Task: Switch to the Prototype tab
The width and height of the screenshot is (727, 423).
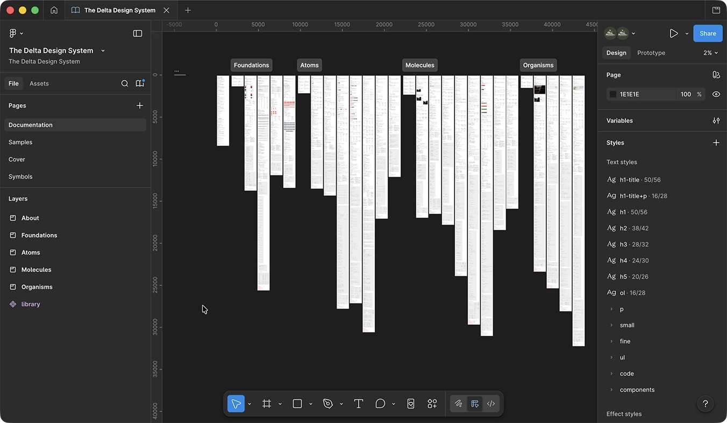Action: coord(651,53)
